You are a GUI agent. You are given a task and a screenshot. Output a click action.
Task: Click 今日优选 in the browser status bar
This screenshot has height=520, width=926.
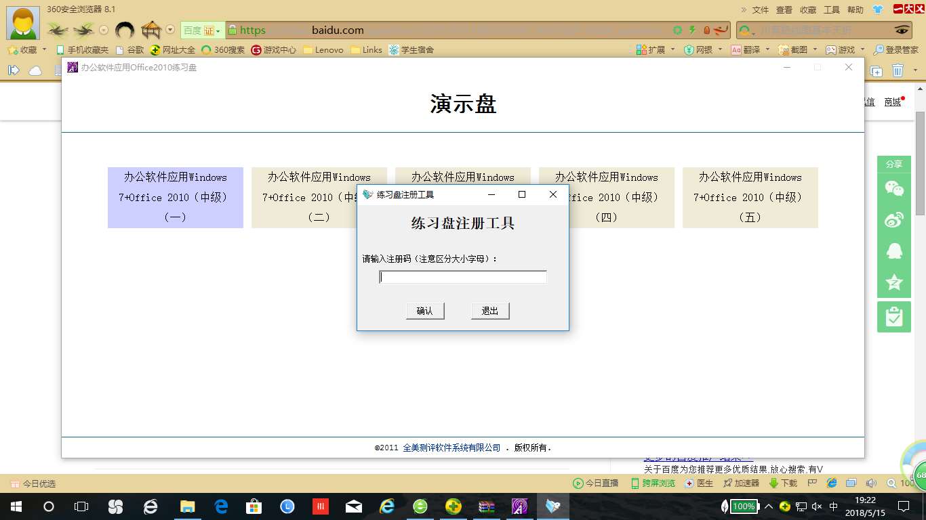(34, 483)
